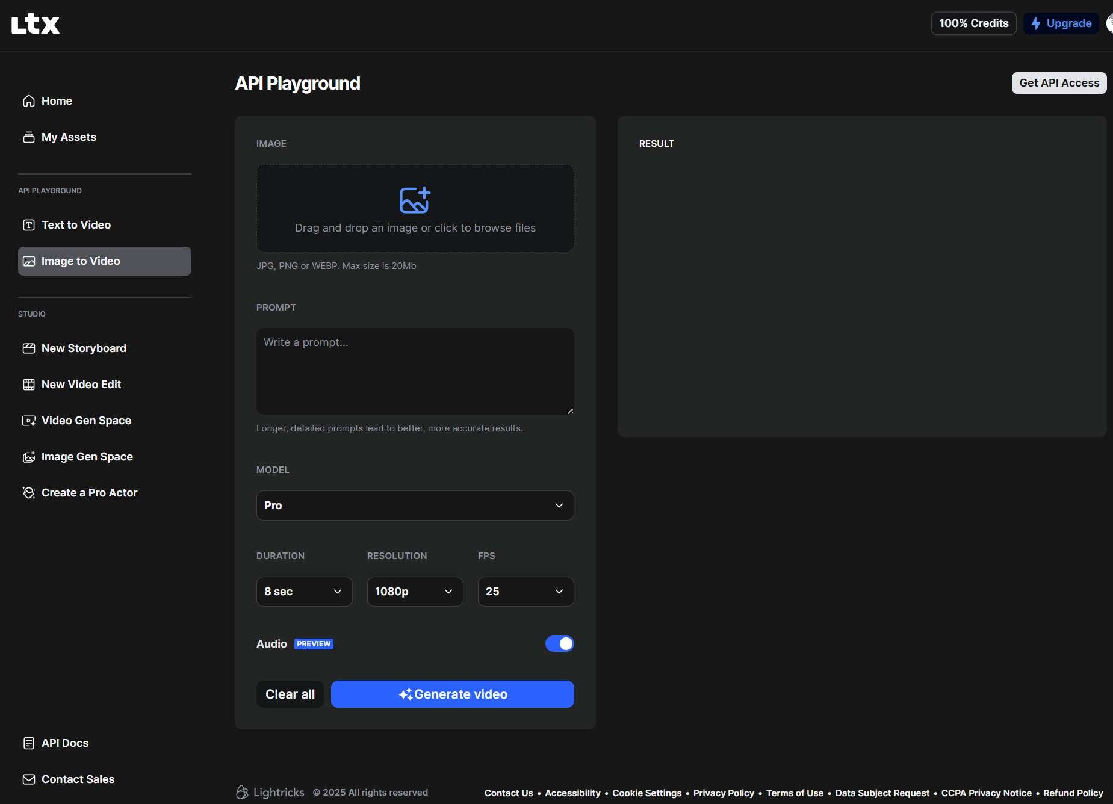Open the Duration dropdown set to 8 sec
Screen dimensions: 1113x804
click(x=304, y=592)
